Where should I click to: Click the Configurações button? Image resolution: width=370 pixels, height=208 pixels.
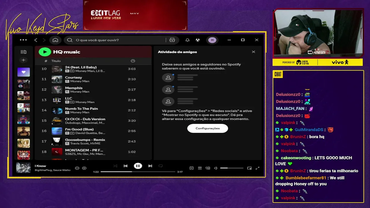click(x=208, y=128)
